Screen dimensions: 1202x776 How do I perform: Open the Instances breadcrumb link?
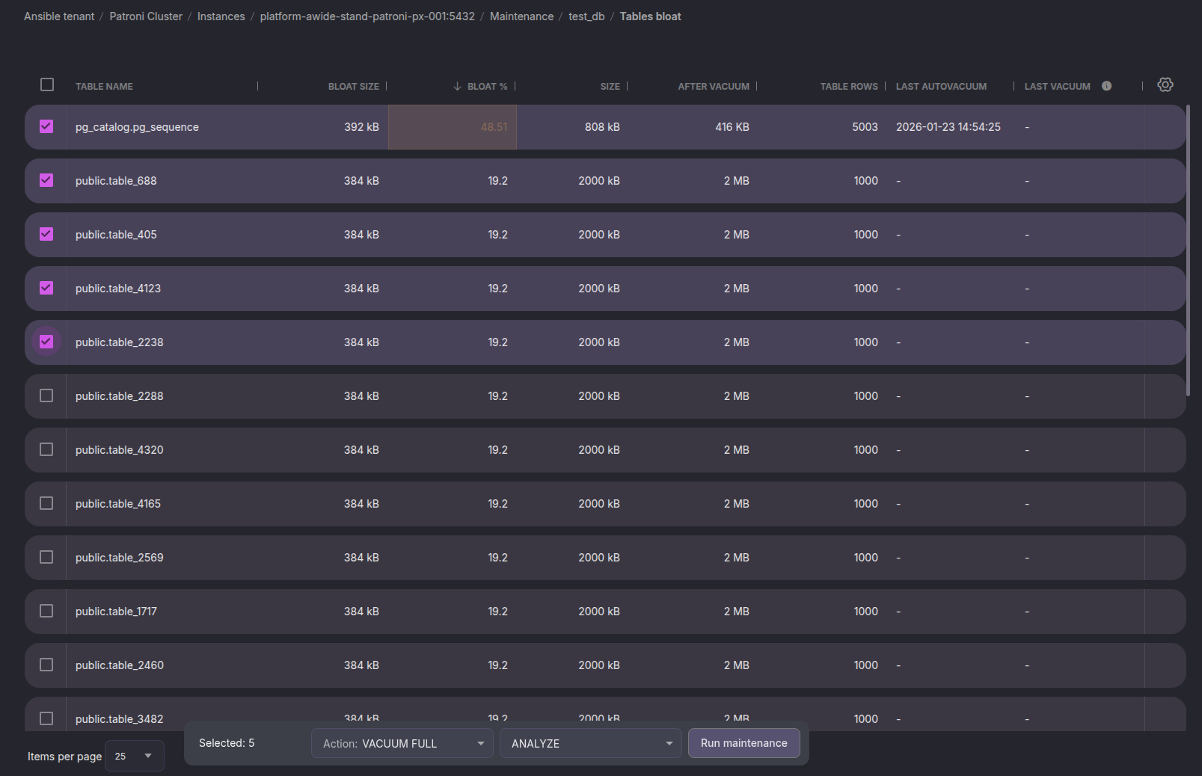click(x=221, y=16)
